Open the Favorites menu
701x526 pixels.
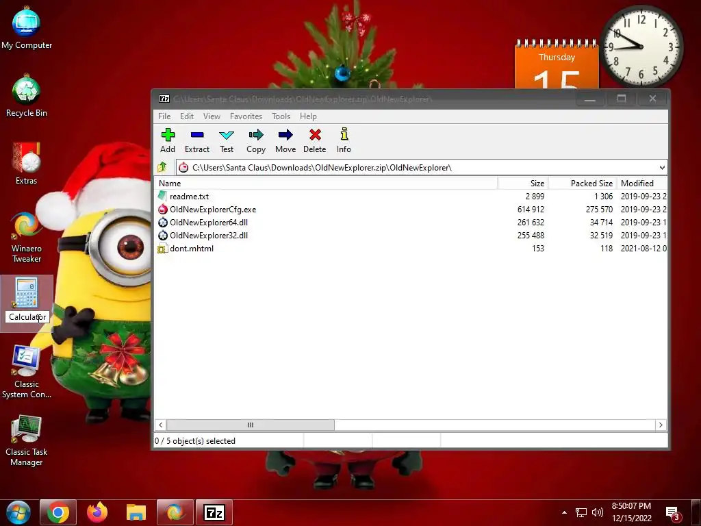click(246, 116)
